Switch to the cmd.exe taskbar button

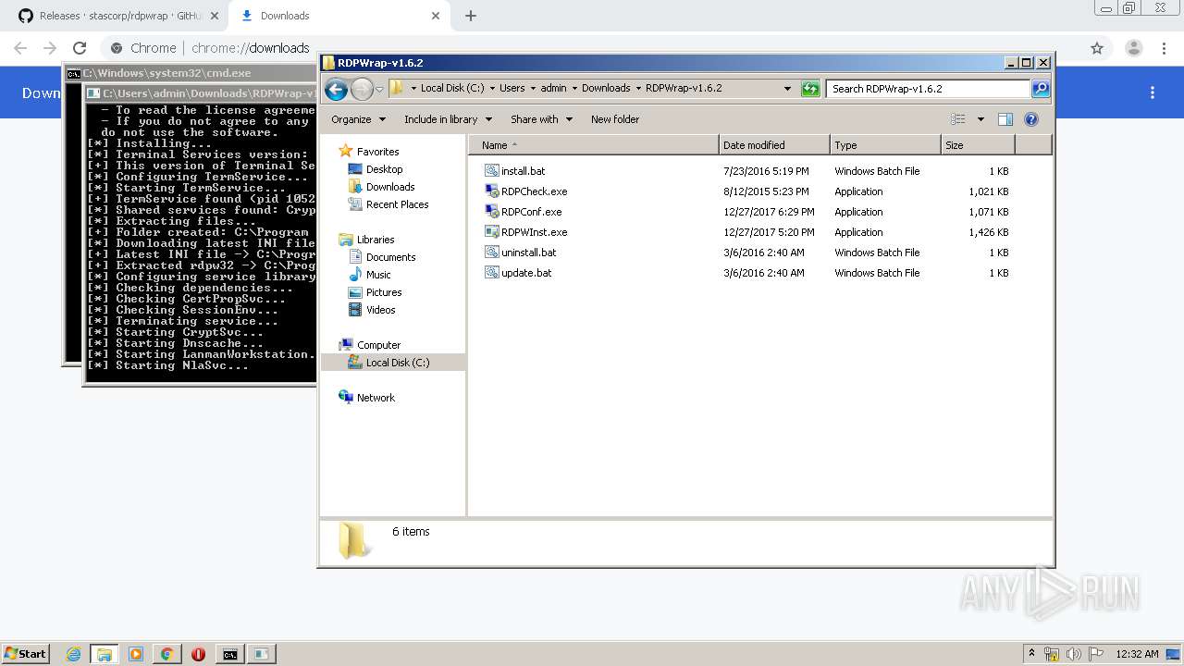coord(229,654)
